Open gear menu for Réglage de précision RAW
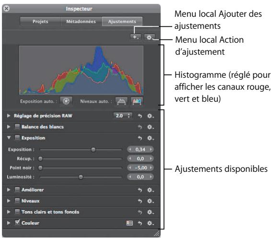Viewport: 271px width, 239px height. [x=150, y=116]
